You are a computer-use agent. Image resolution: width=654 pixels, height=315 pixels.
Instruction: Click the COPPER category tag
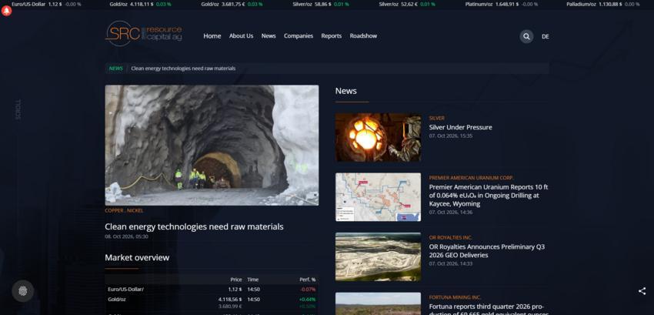[x=114, y=210]
